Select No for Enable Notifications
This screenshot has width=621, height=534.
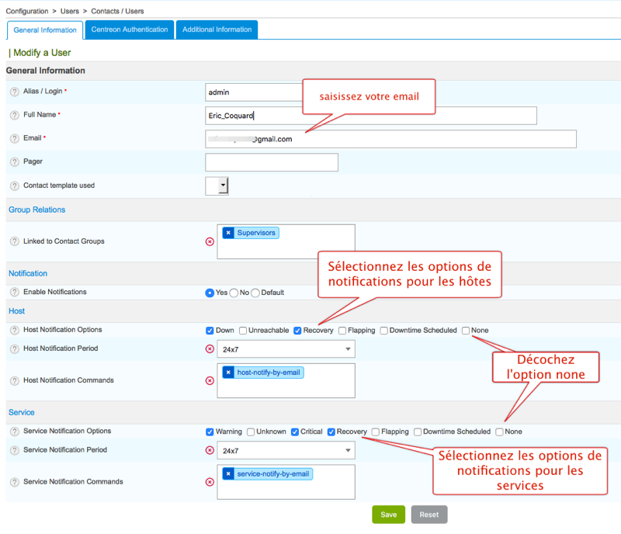(234, 293)
